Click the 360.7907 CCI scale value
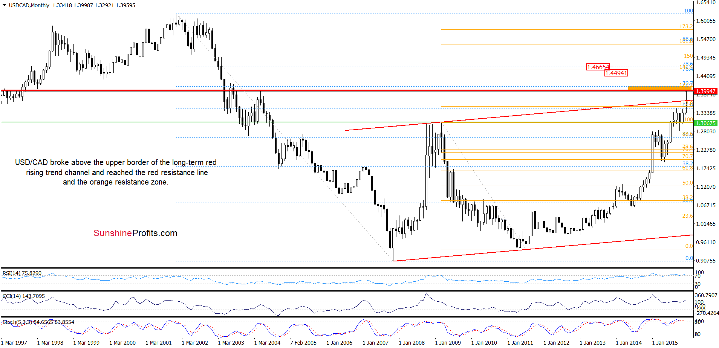The height and width of the screenshot is (348, 719). (706, 295)
